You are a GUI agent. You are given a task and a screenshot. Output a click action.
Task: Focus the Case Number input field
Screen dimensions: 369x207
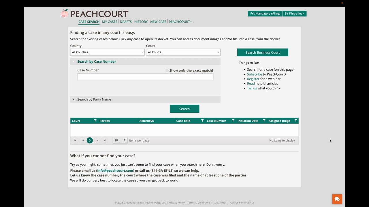145,77
